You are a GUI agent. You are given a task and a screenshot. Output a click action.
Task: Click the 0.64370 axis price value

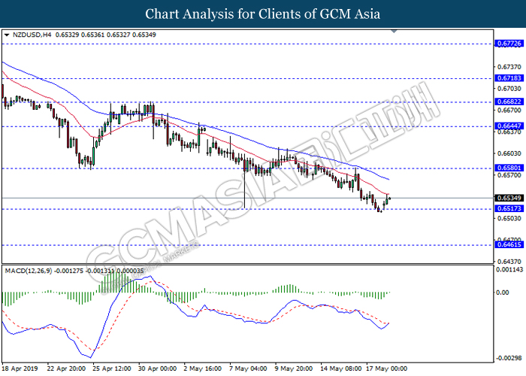(509, 262)
